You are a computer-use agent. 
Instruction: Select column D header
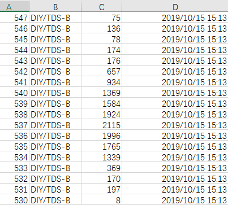click(175, 7)
